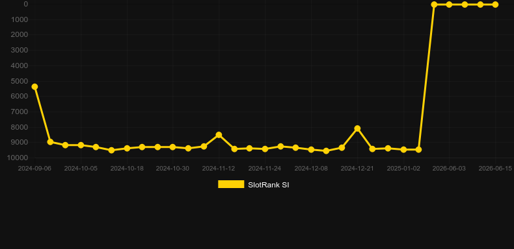Viewport: 514px width, 249px height.
Task: Click the 10000 y-axis label
Action: (x=18, y=158)
